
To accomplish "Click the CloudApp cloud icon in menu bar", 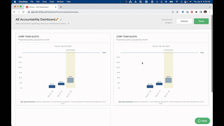I will click(130, 2).
